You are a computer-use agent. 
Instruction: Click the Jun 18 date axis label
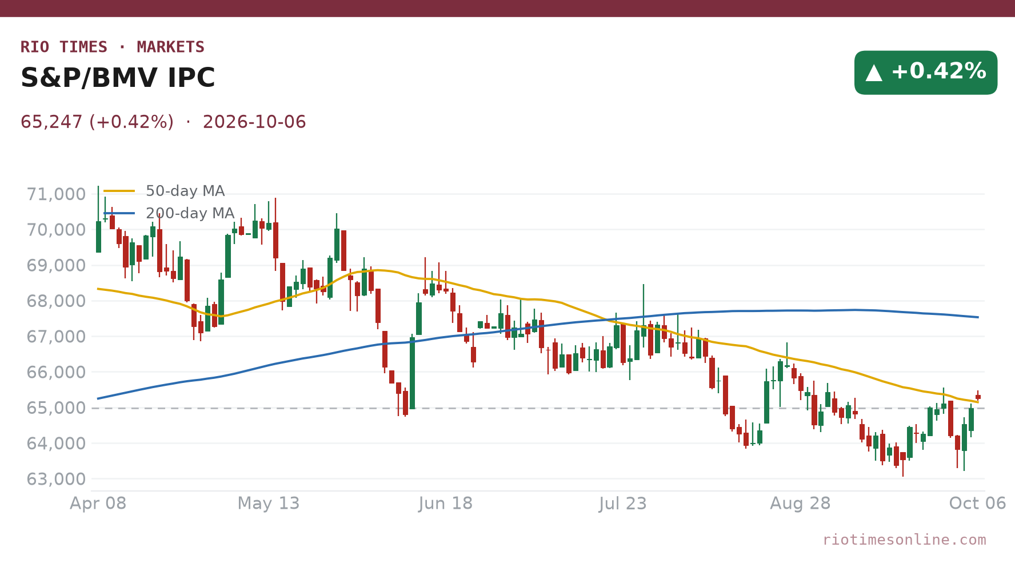coord(446,504)
